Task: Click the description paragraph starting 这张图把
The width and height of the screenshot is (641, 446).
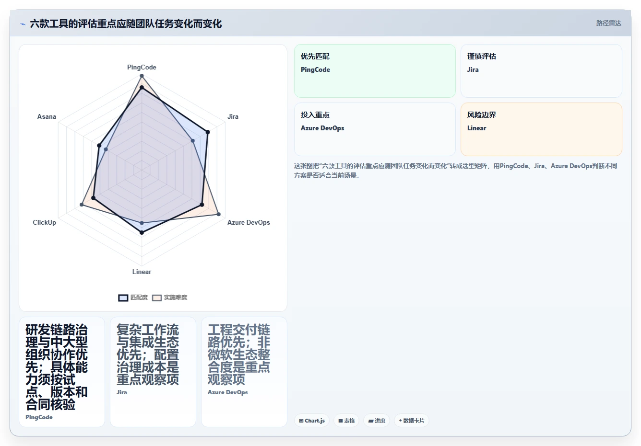Action: point(456,171)
